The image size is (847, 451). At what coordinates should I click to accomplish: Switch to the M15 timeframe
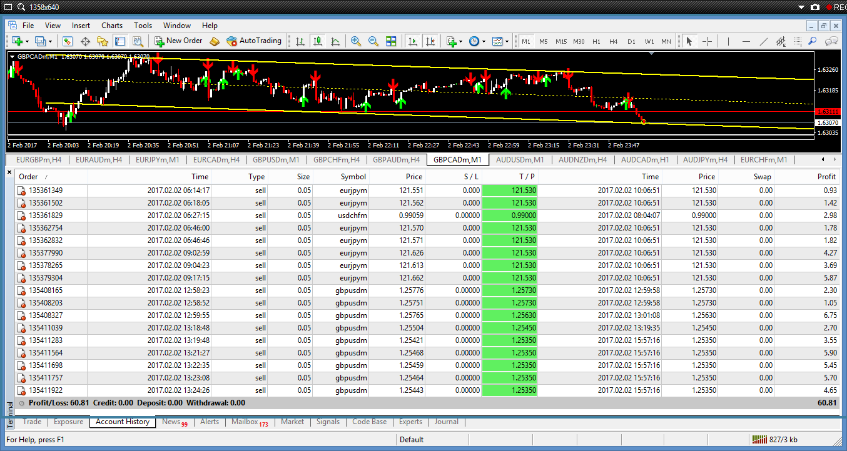click(560, 41)
